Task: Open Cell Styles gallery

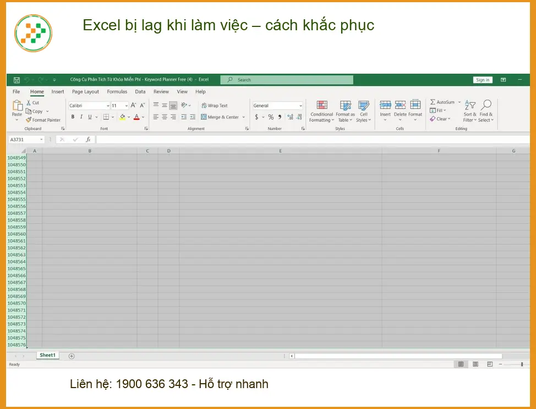Action: 363,111
